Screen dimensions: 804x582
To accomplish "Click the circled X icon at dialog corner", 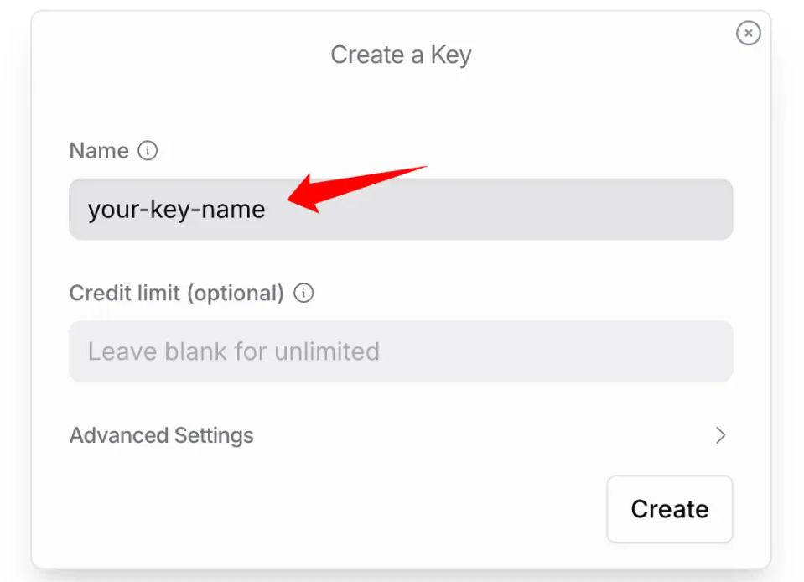I will [x=748, y=33].
